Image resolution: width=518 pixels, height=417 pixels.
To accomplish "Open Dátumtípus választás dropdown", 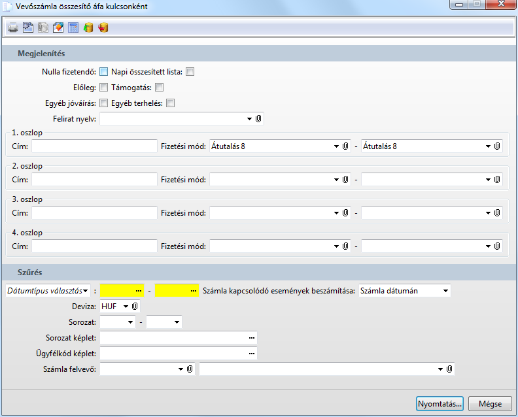I will click(86, 291).
